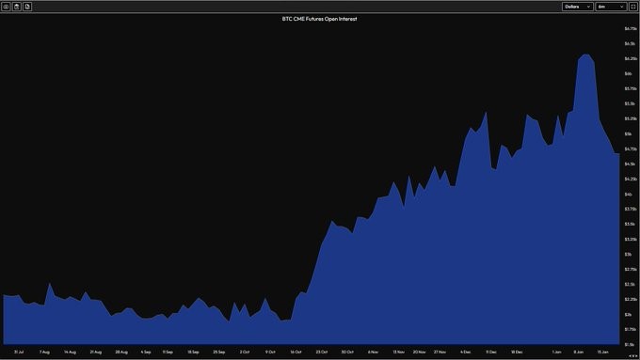
Task: Click the 23 Oct date label
Action: click(322, 352)
